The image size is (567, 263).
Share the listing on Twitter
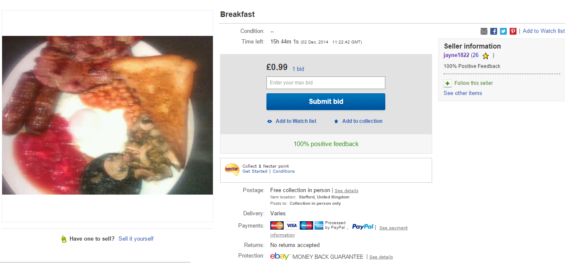pos(503,31)
